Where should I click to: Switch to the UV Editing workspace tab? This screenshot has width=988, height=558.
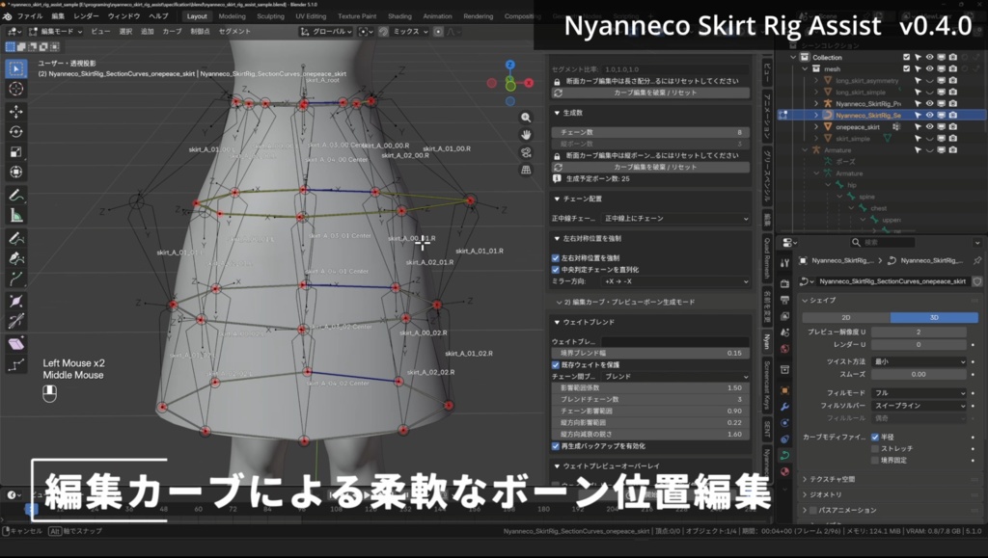(x=311, y=16)
